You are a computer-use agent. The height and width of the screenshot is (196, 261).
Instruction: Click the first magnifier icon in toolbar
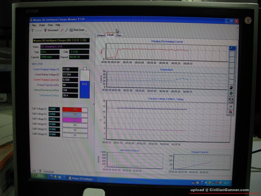[62, 30]
